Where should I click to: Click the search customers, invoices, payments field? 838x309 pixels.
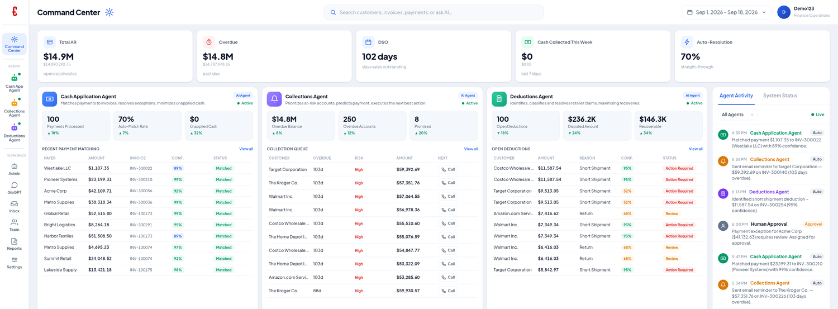(434, 12)
